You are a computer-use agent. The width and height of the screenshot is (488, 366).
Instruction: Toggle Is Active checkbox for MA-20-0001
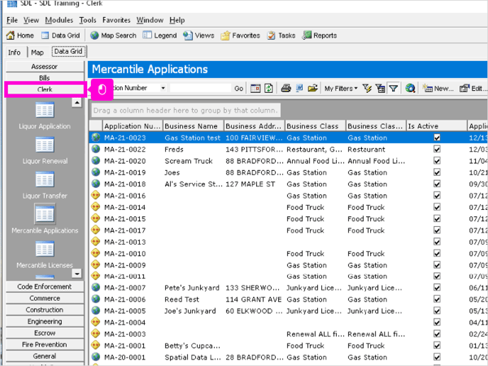tap(437, 357)
